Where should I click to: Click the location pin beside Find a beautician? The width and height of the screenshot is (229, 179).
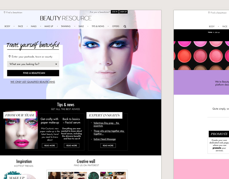coord(4,13)
